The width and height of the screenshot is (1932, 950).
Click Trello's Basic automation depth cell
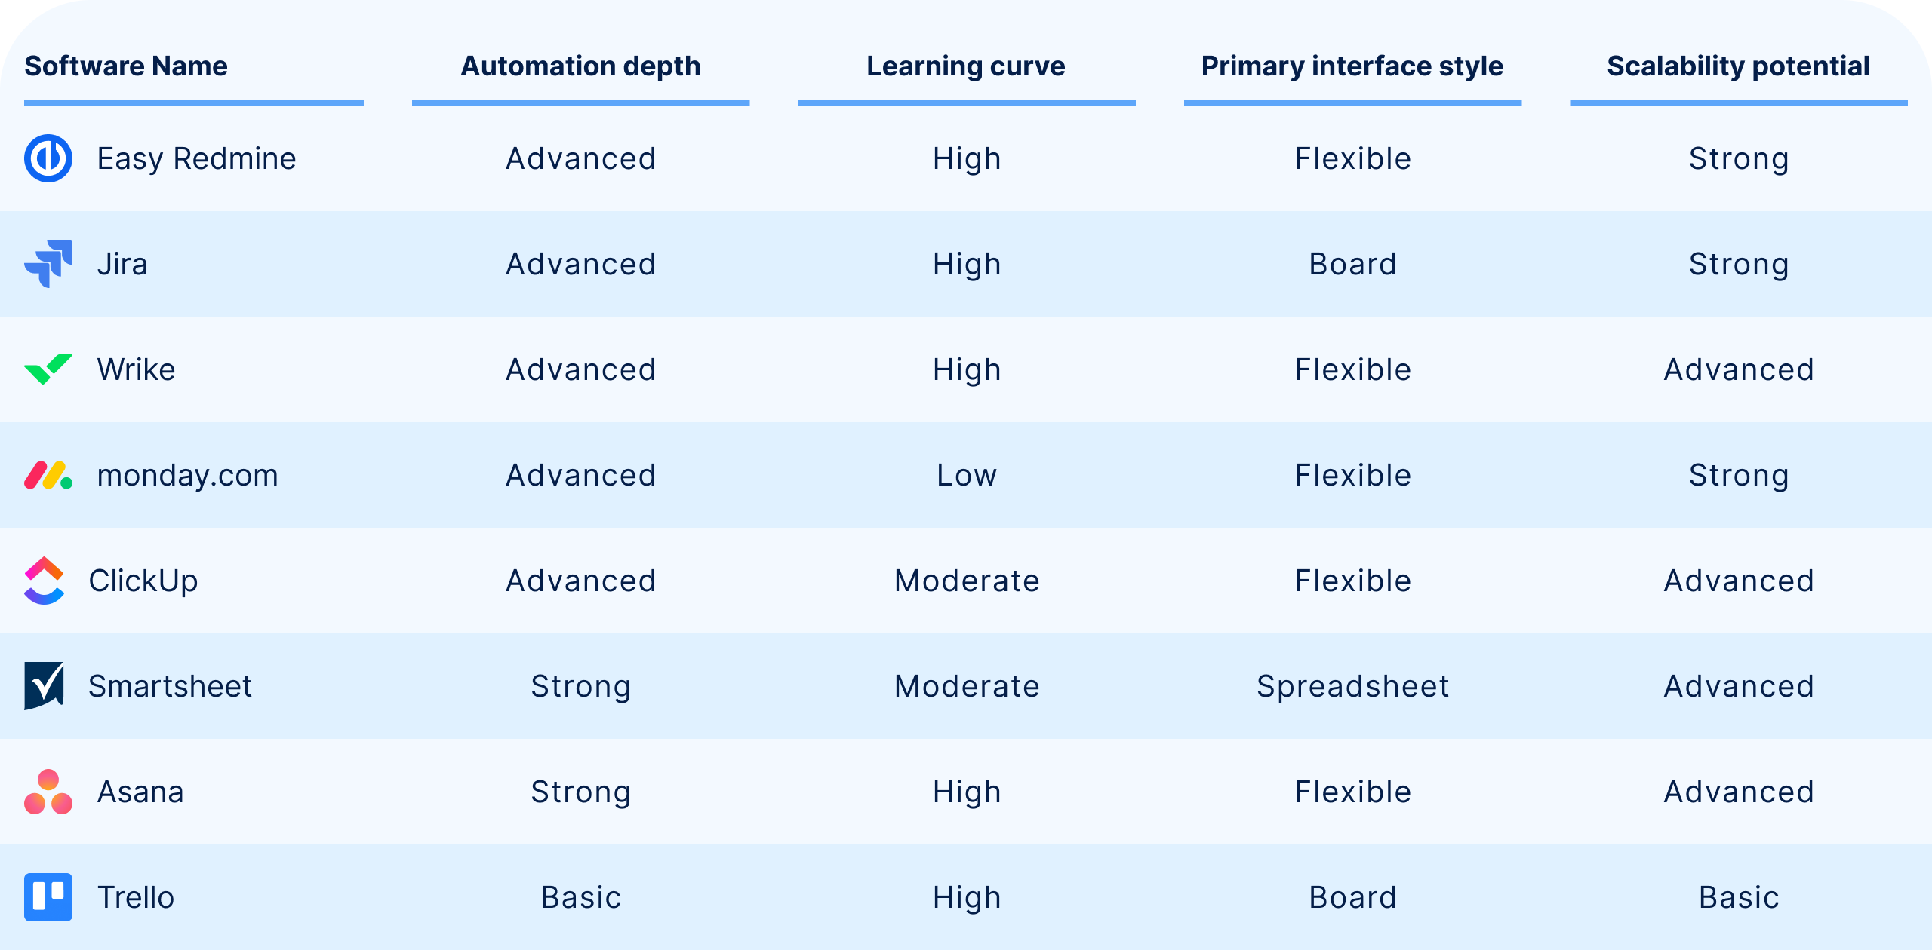pos(580,897)
